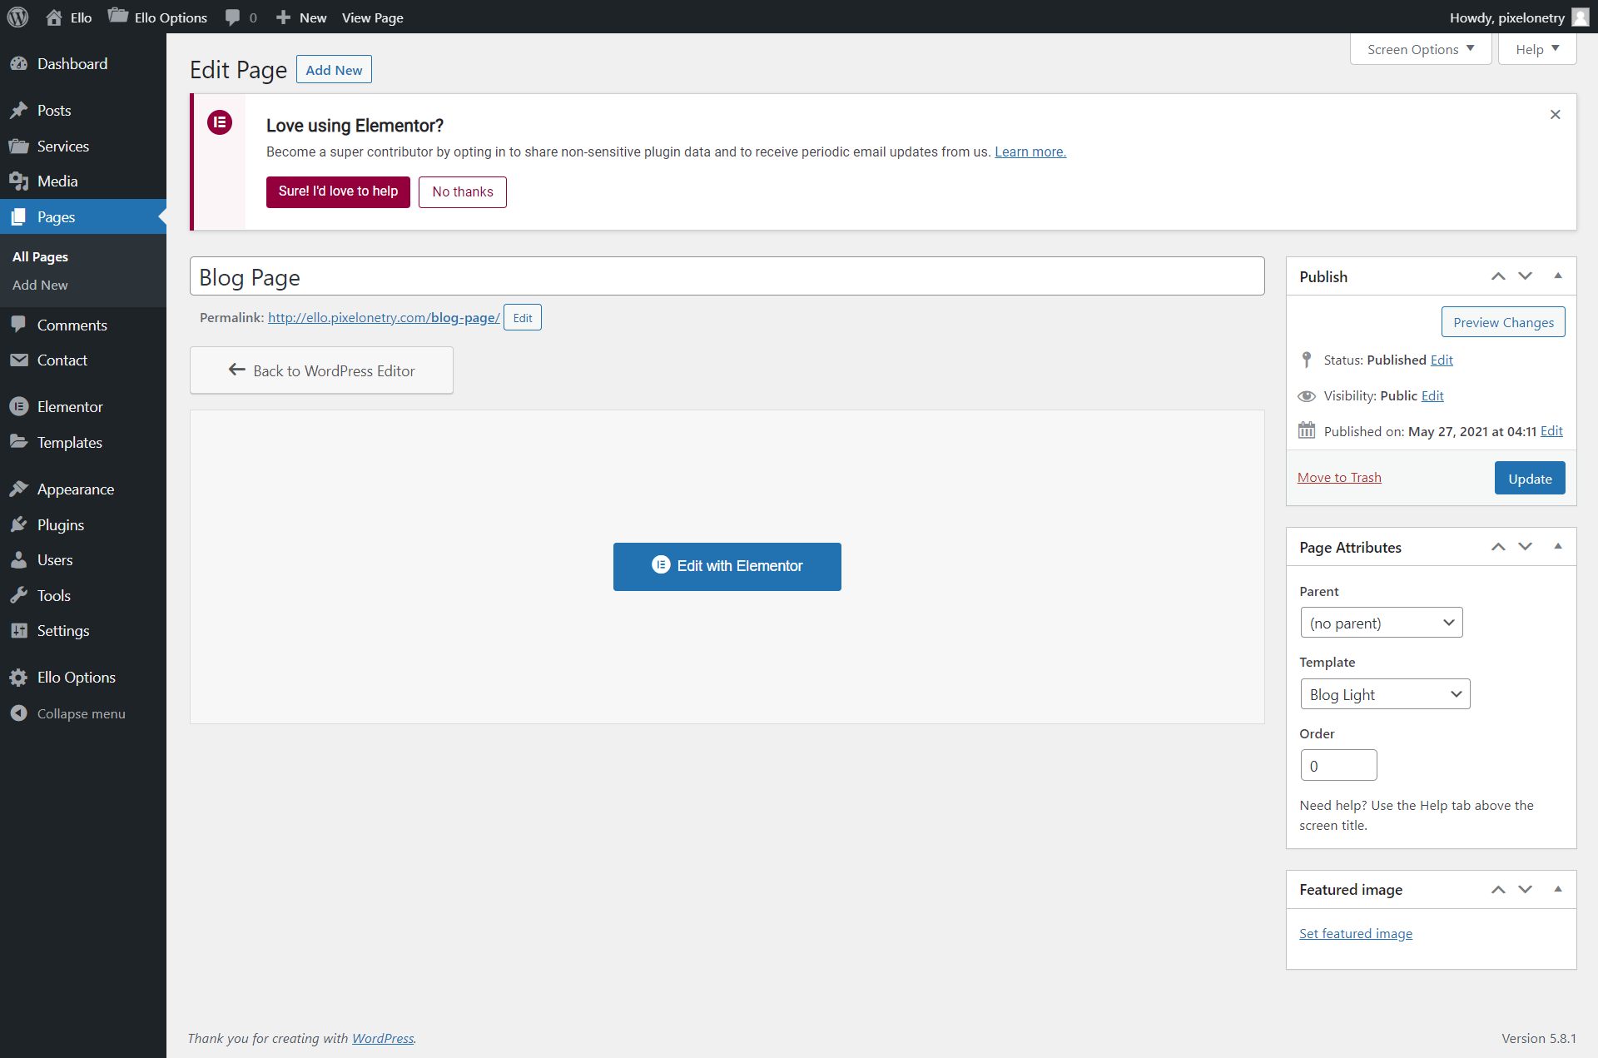
Task: Click the Ello Options gear icon in sidebar
Action: point(19,677)
